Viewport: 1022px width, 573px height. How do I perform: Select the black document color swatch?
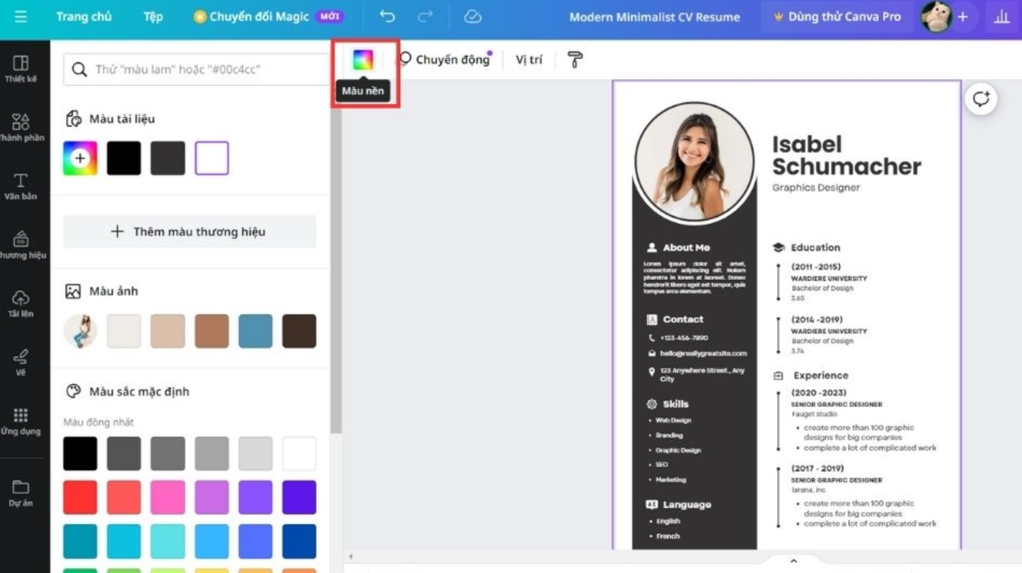point(123,157)
